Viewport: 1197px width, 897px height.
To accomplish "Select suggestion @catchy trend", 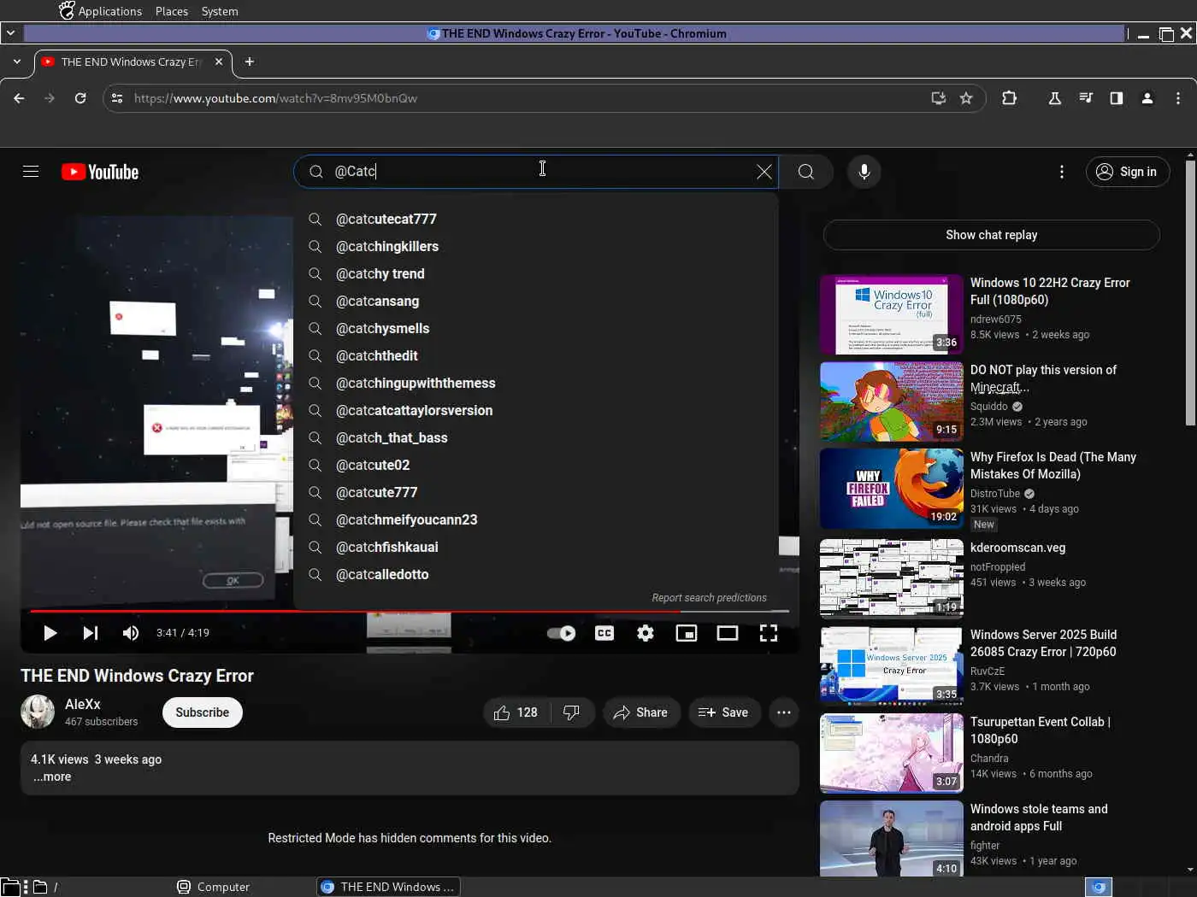I will click(x=536, y=274).
